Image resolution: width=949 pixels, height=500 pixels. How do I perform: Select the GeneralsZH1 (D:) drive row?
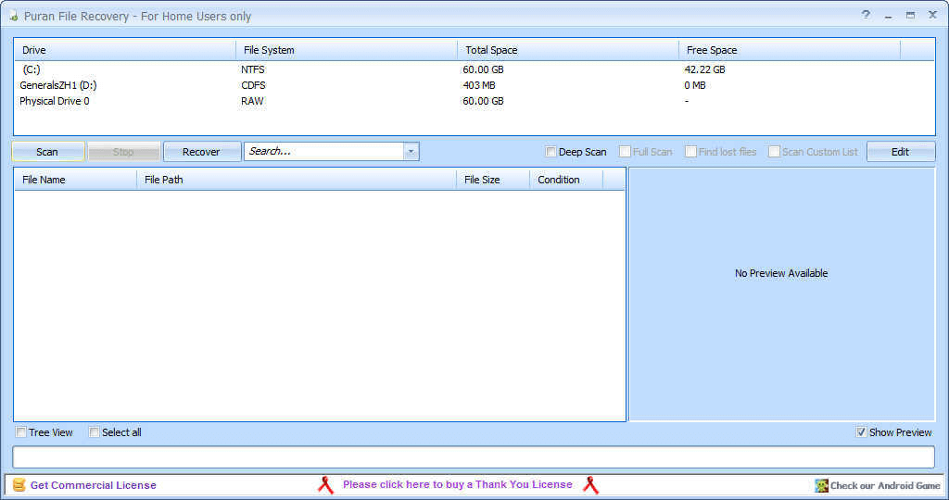[58, 85]
